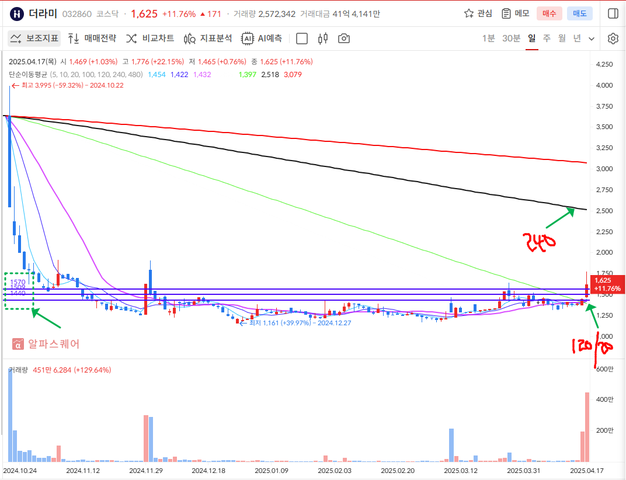Click the 1,422 ten-day average value
626x480 pixels.
click(x=179, y=74)
